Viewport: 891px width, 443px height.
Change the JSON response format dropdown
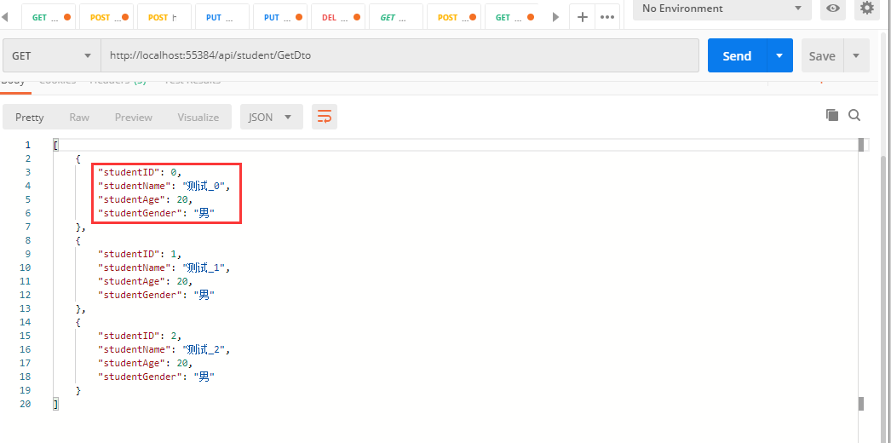click(x=271, y=117)
